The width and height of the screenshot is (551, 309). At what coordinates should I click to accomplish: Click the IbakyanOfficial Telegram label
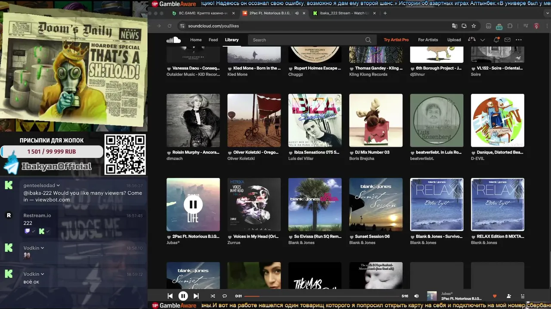point(56,167)
